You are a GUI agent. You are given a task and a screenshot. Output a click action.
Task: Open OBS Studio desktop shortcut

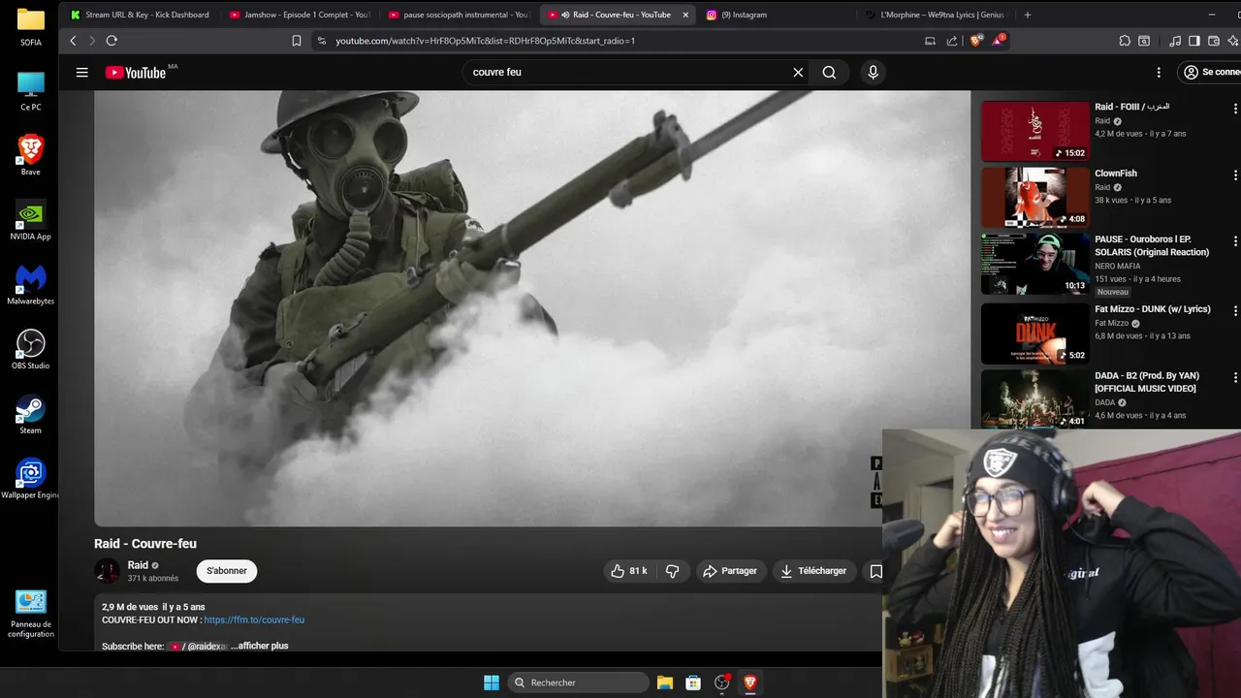point(31,349)
